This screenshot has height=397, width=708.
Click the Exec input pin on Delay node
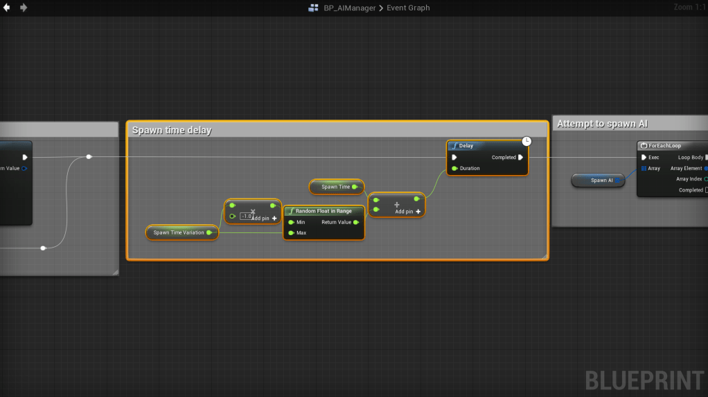[454, 158]
